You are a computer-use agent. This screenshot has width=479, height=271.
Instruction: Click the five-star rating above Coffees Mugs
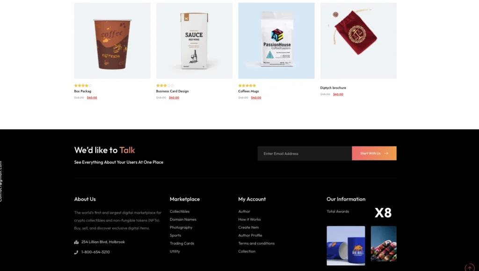(x=247, y=85)
